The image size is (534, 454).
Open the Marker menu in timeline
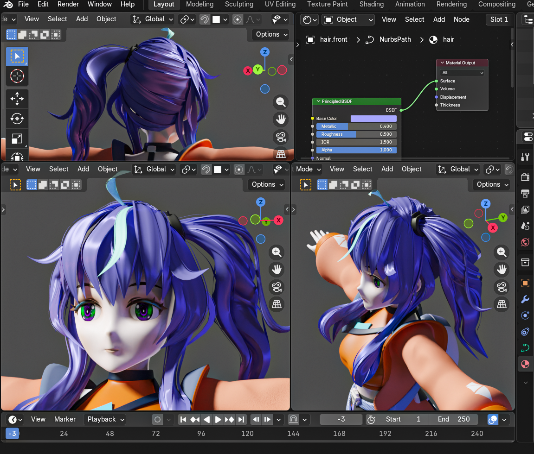coord(64,419)
